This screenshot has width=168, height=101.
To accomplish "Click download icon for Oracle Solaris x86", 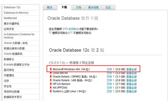I will click(x=51, y=80).
